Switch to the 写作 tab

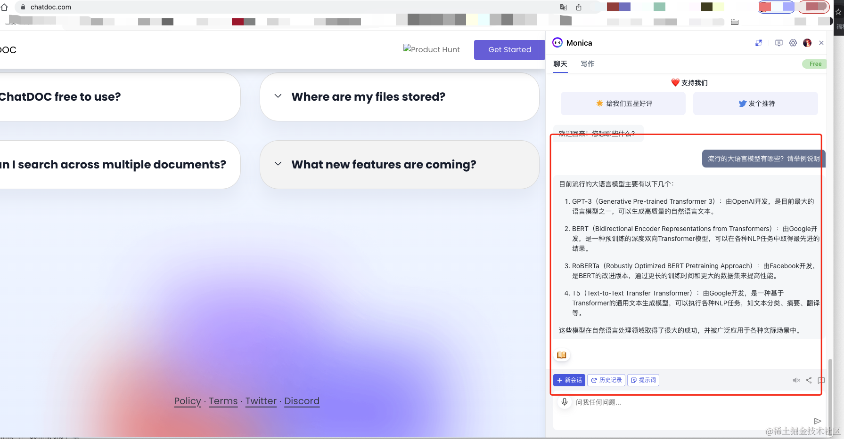pos(587,64)
